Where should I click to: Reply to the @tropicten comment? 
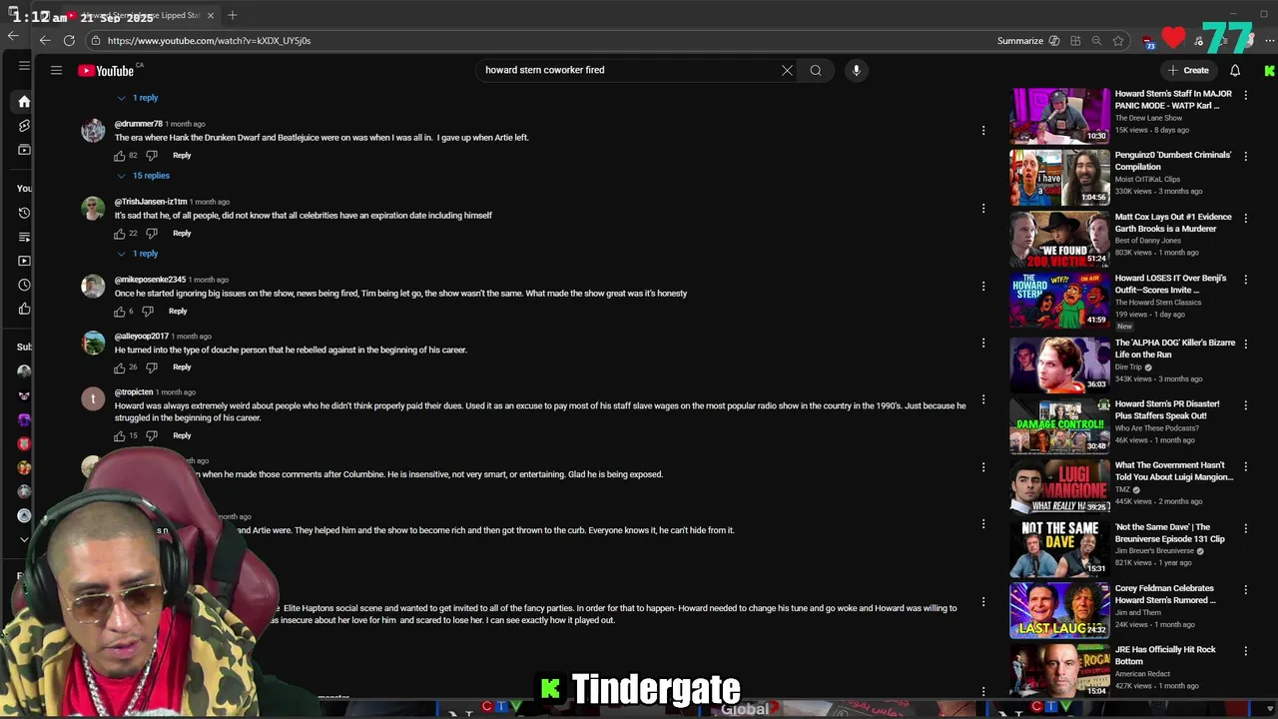[x=182, y=436]
